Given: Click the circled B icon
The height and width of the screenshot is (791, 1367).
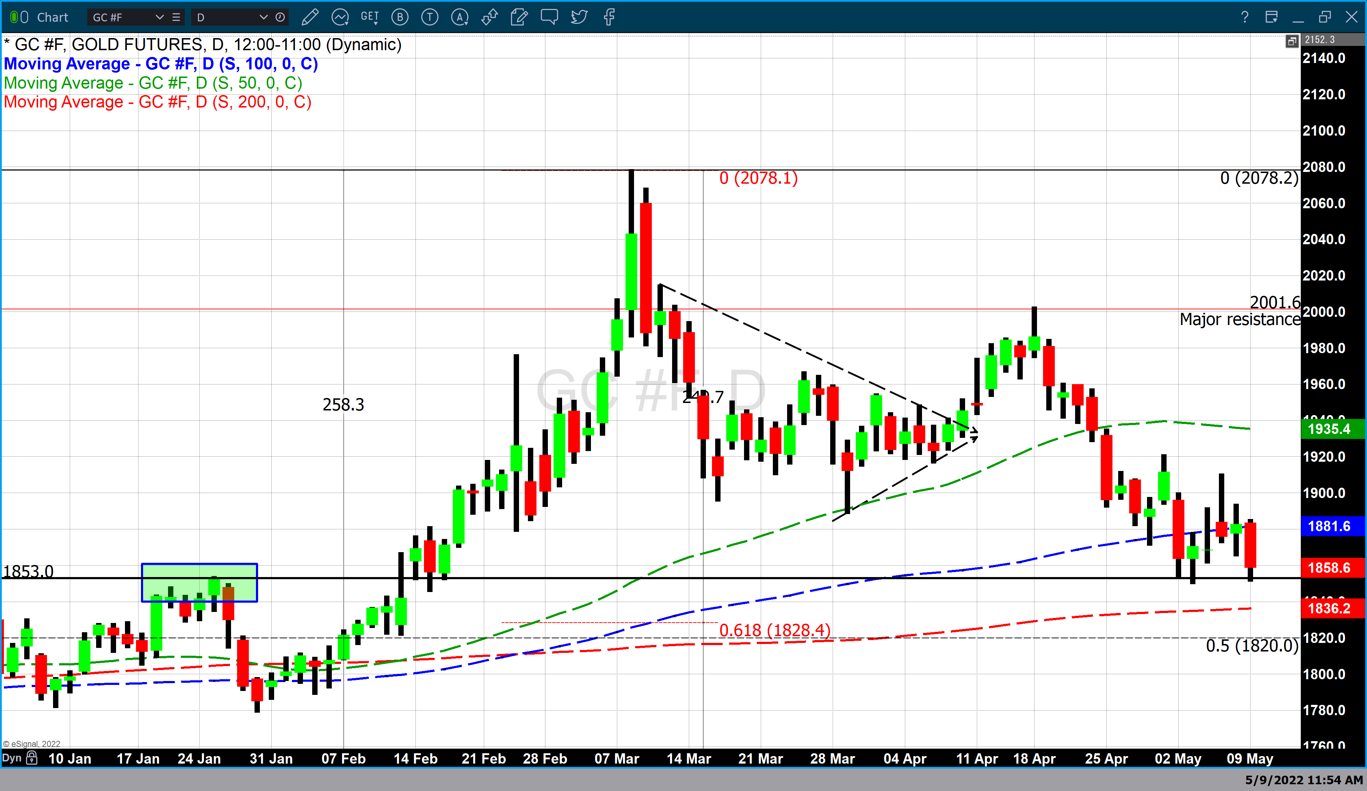Looking at the screenshot, I should 400,17.
